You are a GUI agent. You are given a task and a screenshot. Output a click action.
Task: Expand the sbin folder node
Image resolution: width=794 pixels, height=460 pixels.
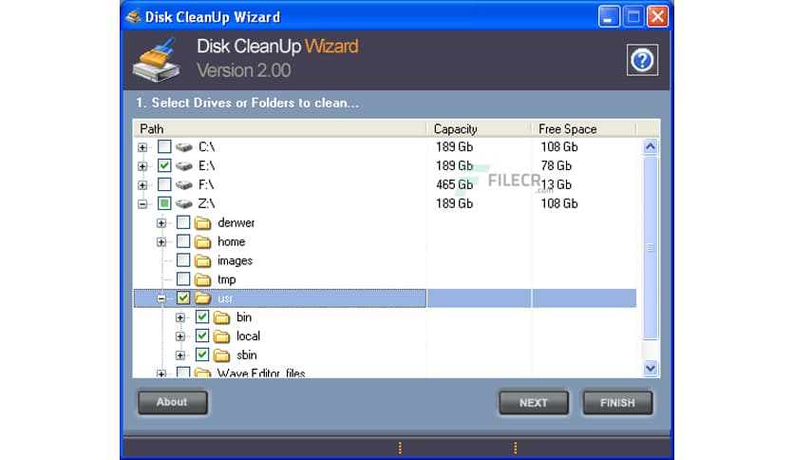[x=180, y=355]
